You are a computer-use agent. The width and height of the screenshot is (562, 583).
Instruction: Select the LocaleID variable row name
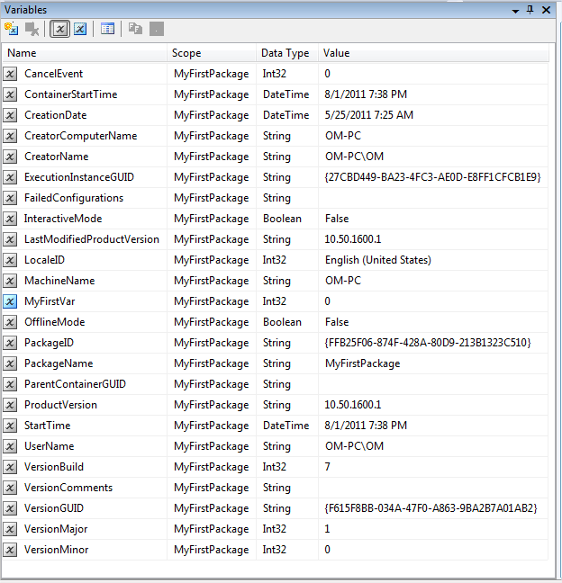(x=47, y=260)
